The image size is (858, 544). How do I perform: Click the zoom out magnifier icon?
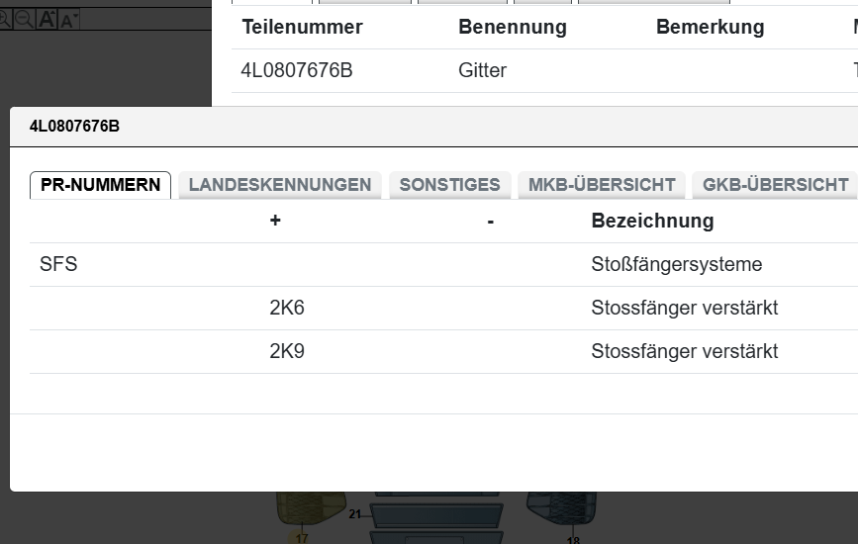(x=24, y=18)
